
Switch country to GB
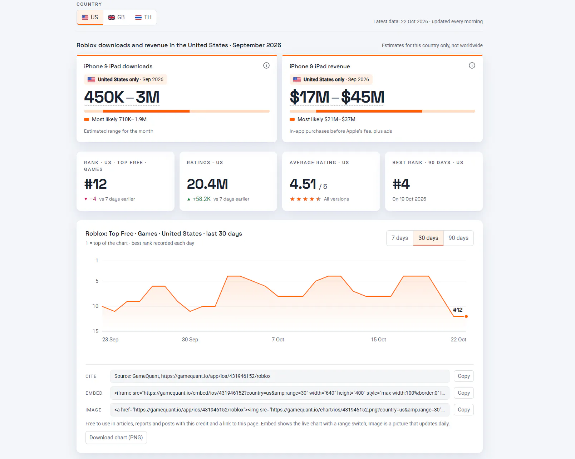(117, 18)
